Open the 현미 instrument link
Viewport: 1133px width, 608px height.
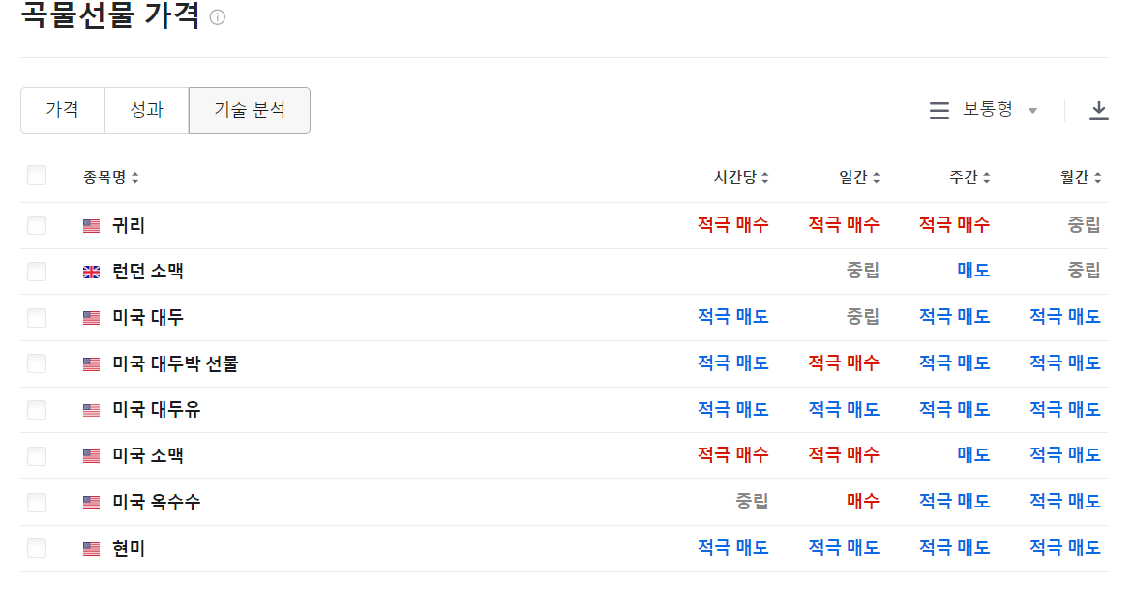pos(129,549)
